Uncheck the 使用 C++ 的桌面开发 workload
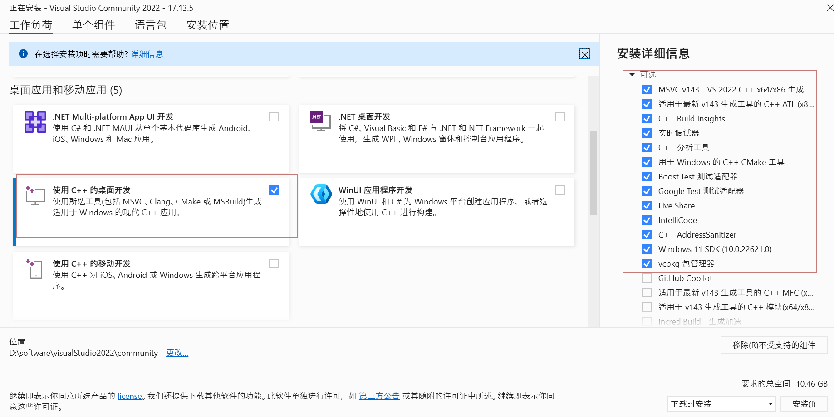The image size is (834, 417). (x=274, y=190)
